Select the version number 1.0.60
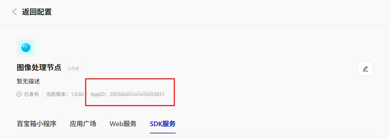 pyautogui.click(x=77, y=94)
